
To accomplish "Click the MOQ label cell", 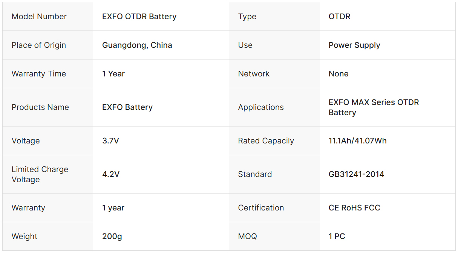I will (247, 236).
